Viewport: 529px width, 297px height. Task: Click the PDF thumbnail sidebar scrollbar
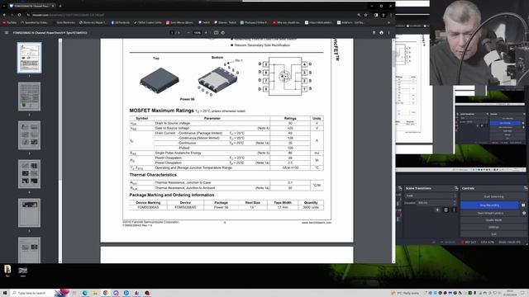point(60,111)
